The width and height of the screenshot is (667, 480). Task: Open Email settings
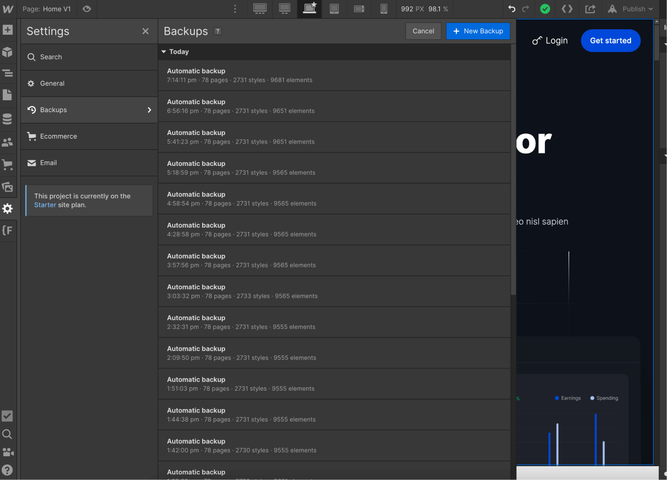coord(89,163)
